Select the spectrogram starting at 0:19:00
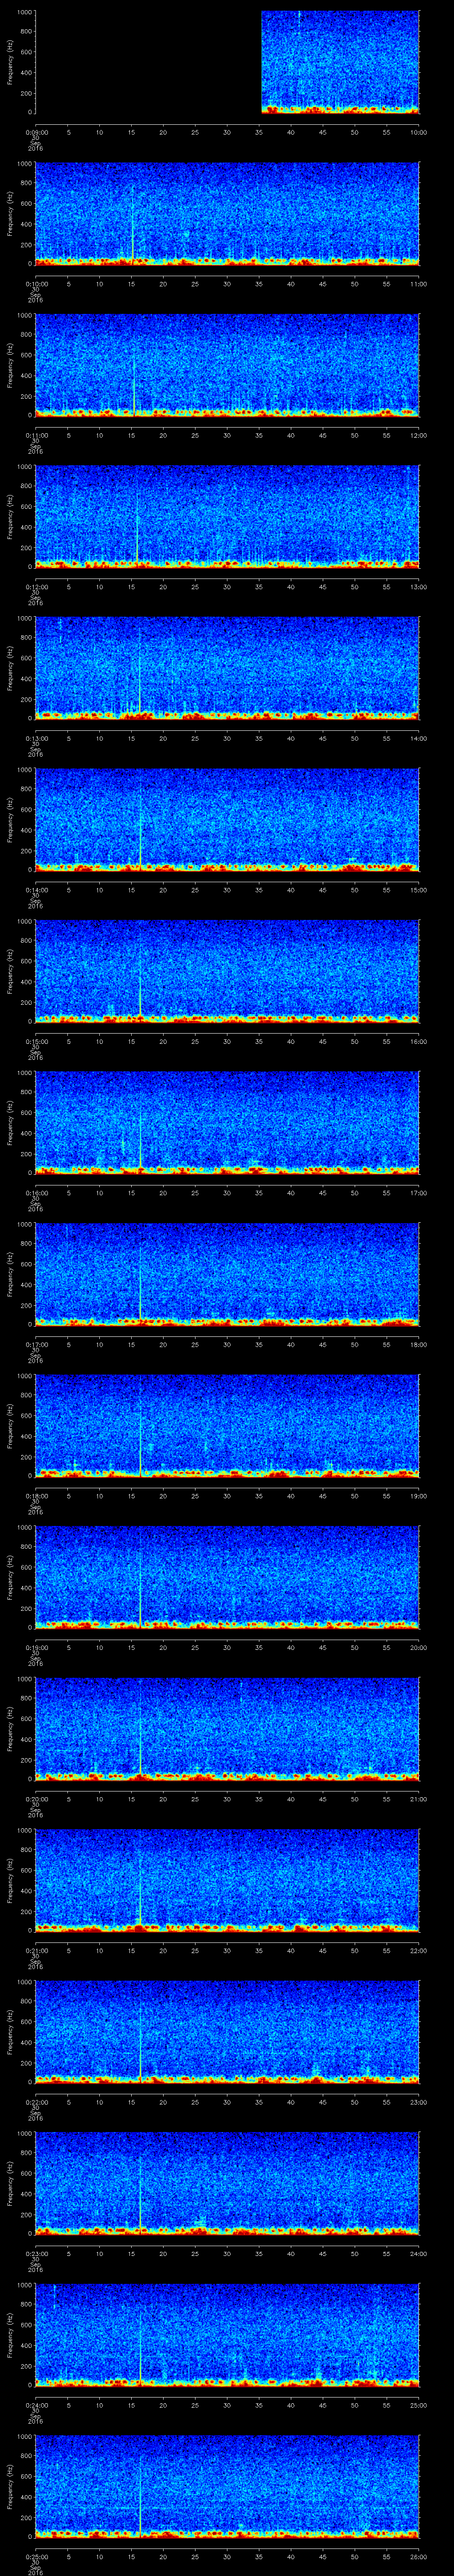 pyautogui.click(x=227, y=1577)
